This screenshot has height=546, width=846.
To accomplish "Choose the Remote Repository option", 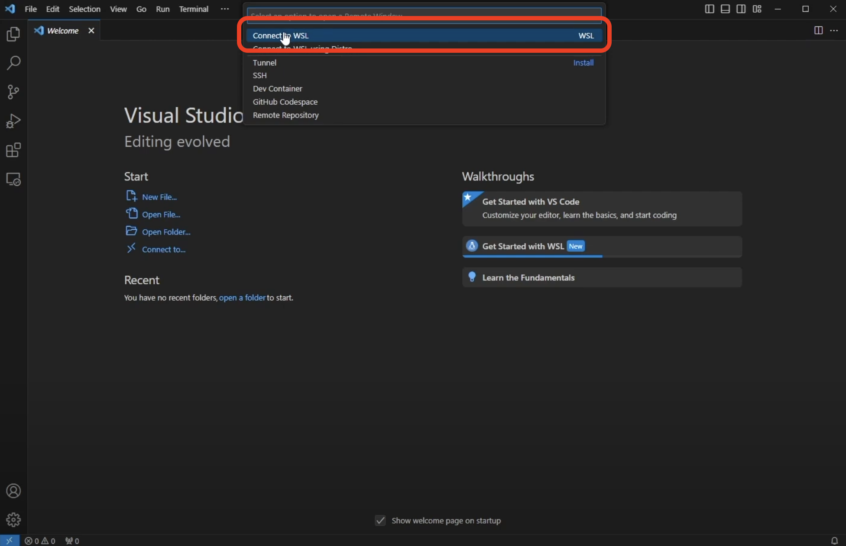I will tap(424, 116).
